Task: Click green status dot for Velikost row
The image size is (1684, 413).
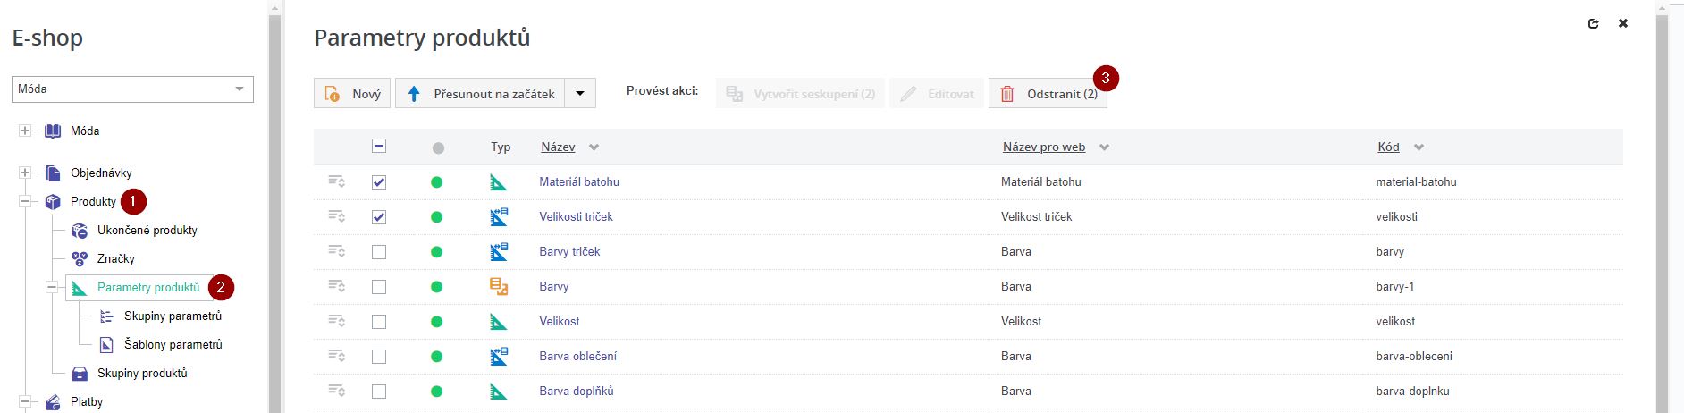Action: (x=436, y=322)
